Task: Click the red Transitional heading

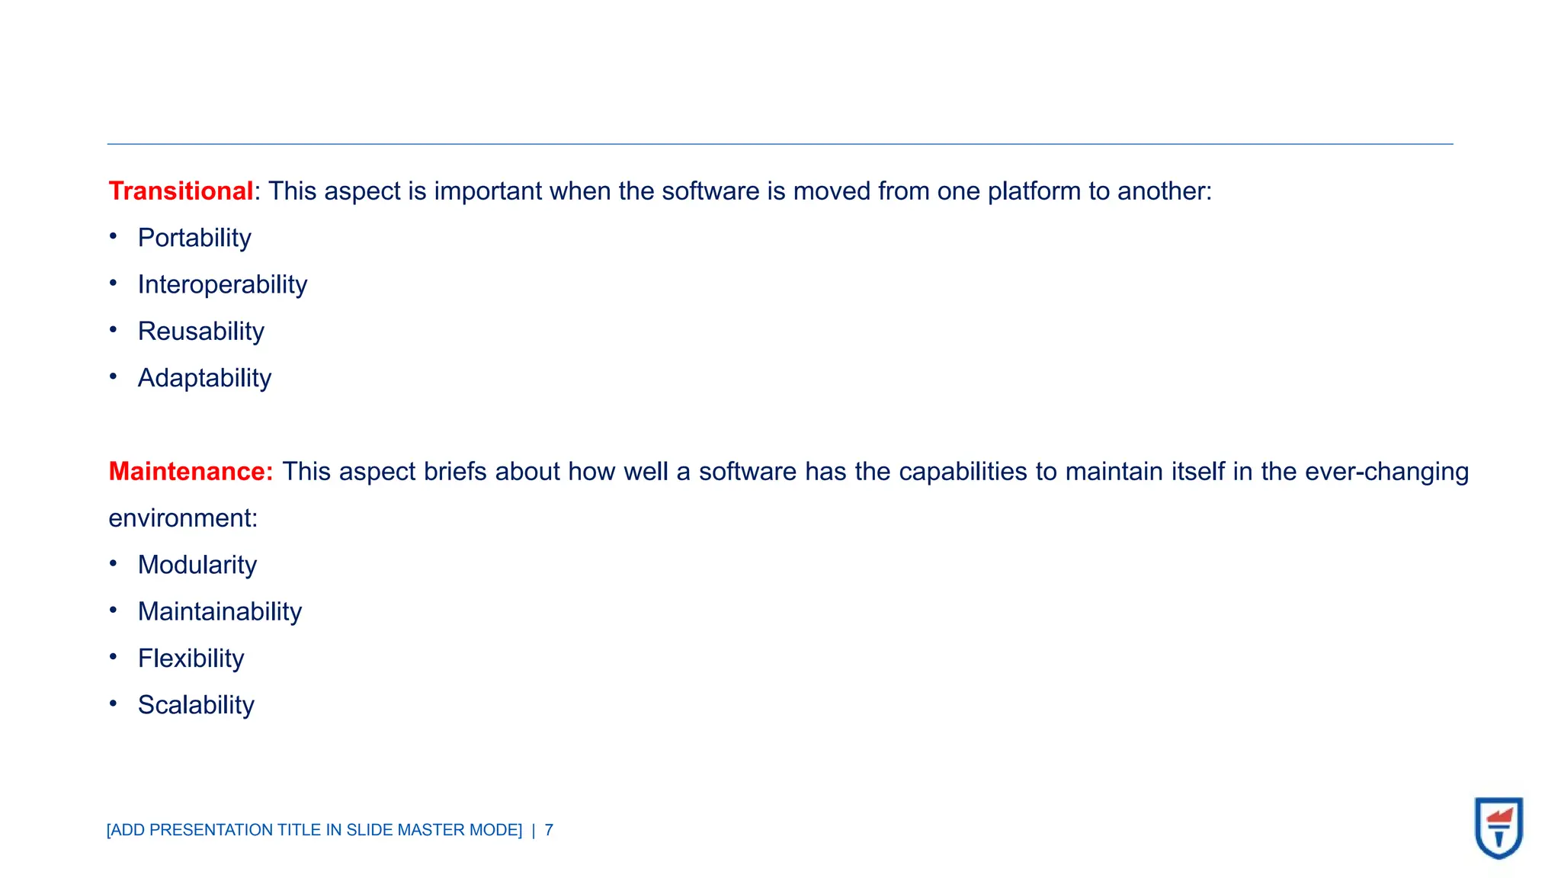Action: [181, 191]
